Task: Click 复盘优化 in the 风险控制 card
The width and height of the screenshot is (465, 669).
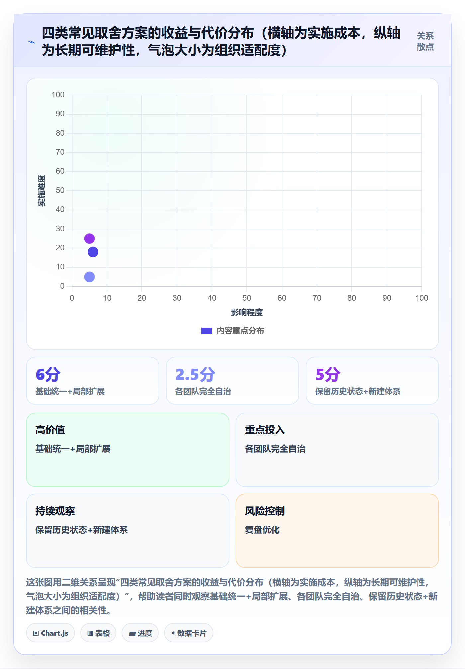Action: [262, 530]
